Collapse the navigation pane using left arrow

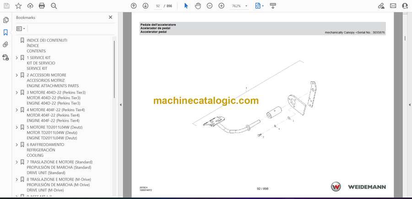click(120, 105)
